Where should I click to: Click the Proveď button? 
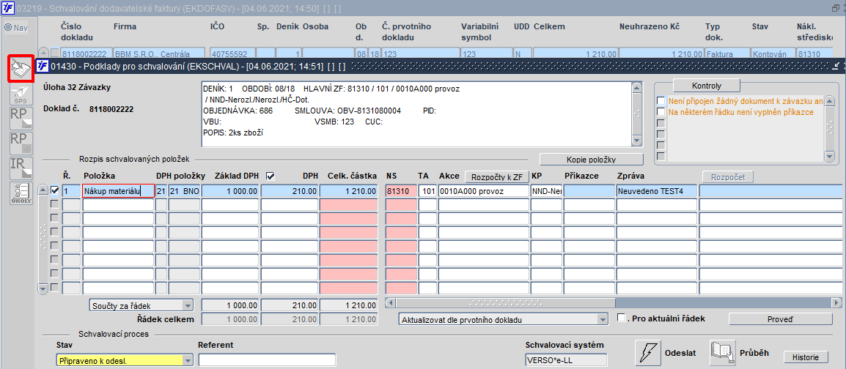coord(780,319)
